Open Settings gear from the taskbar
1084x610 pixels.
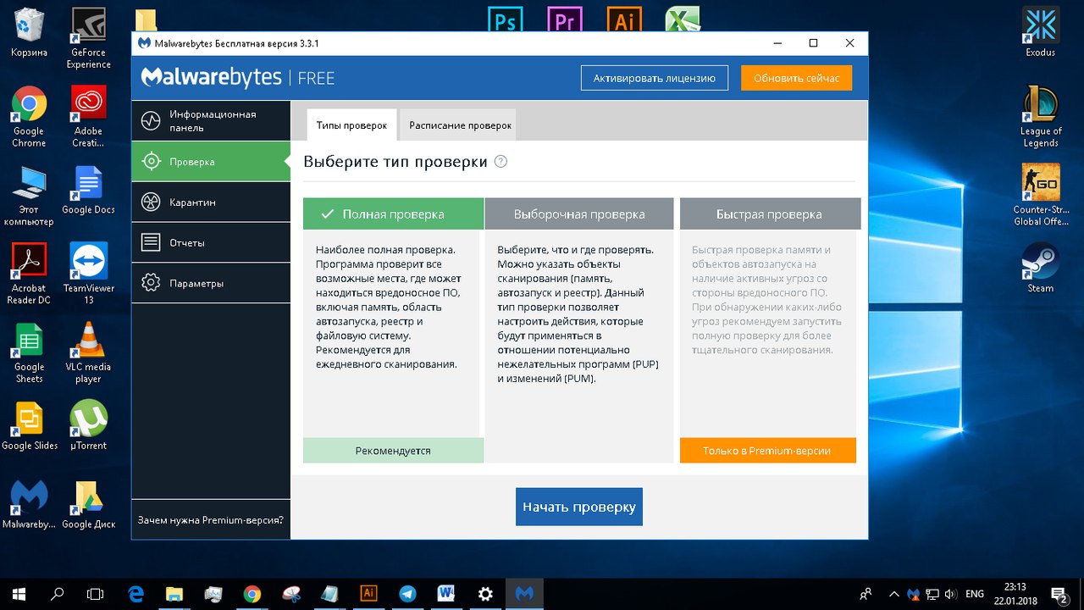point(485,594)
